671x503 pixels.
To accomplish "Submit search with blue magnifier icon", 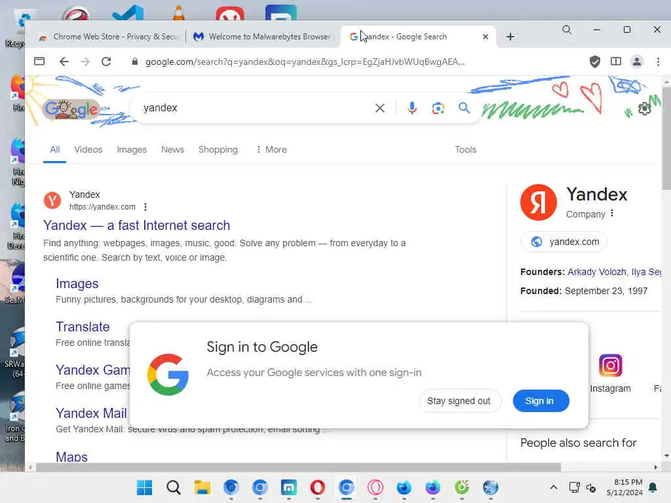I will 464,108.
